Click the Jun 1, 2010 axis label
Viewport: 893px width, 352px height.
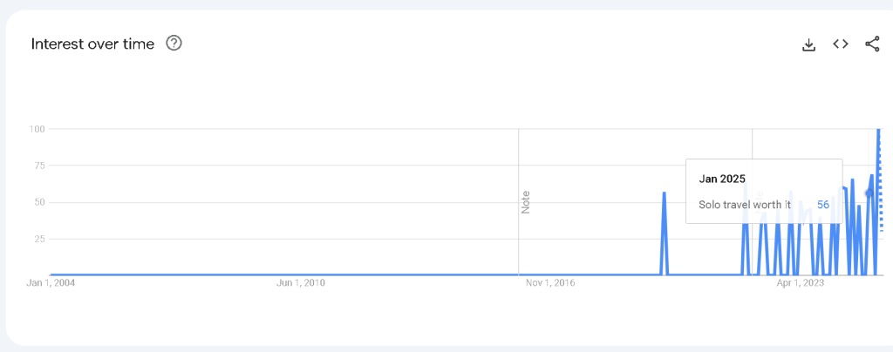300,282
